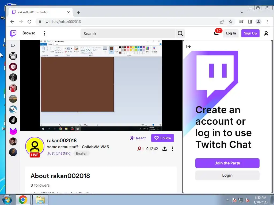Image resolution: width=274 pixels, height=205 pixels.
Task: Open the shark channel avatar
Action: click(13, 109)
